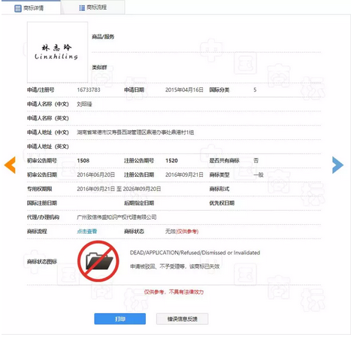Viewport: 351px width, 337px height.
Task: Click the 商标流程 tab list icon
Action: point(82,8)
